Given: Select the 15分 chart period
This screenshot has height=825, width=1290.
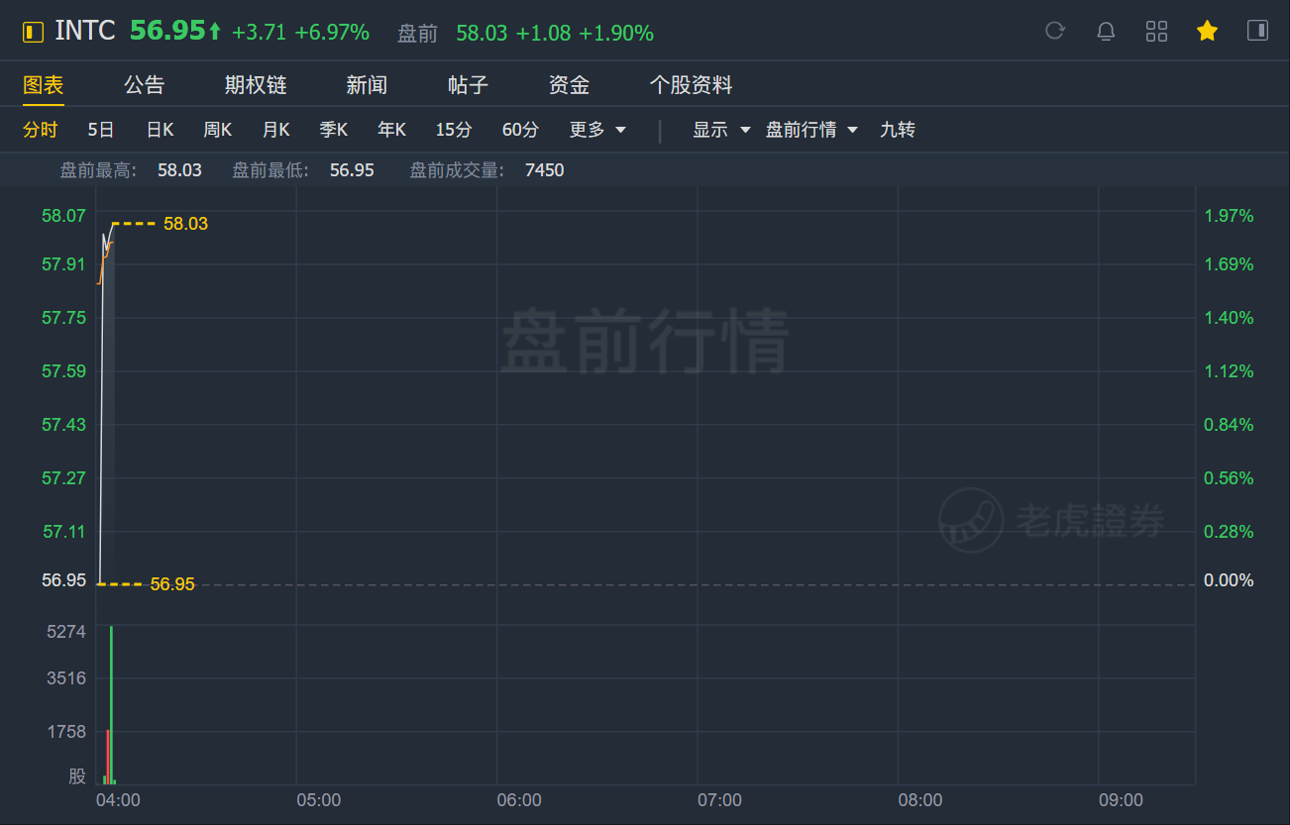Looking at the screenshot, I should [454, 130].
